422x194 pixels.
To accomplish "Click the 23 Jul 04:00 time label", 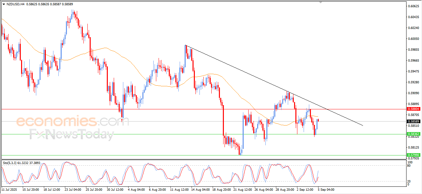I will click(73, 190).
